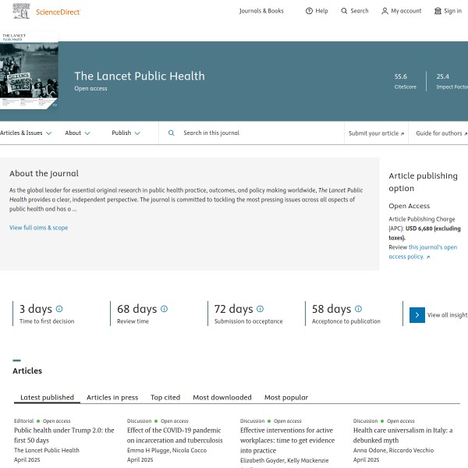Screen dimensions: 468x468
Task: Open My account person icon
Action: click(385, 11)
